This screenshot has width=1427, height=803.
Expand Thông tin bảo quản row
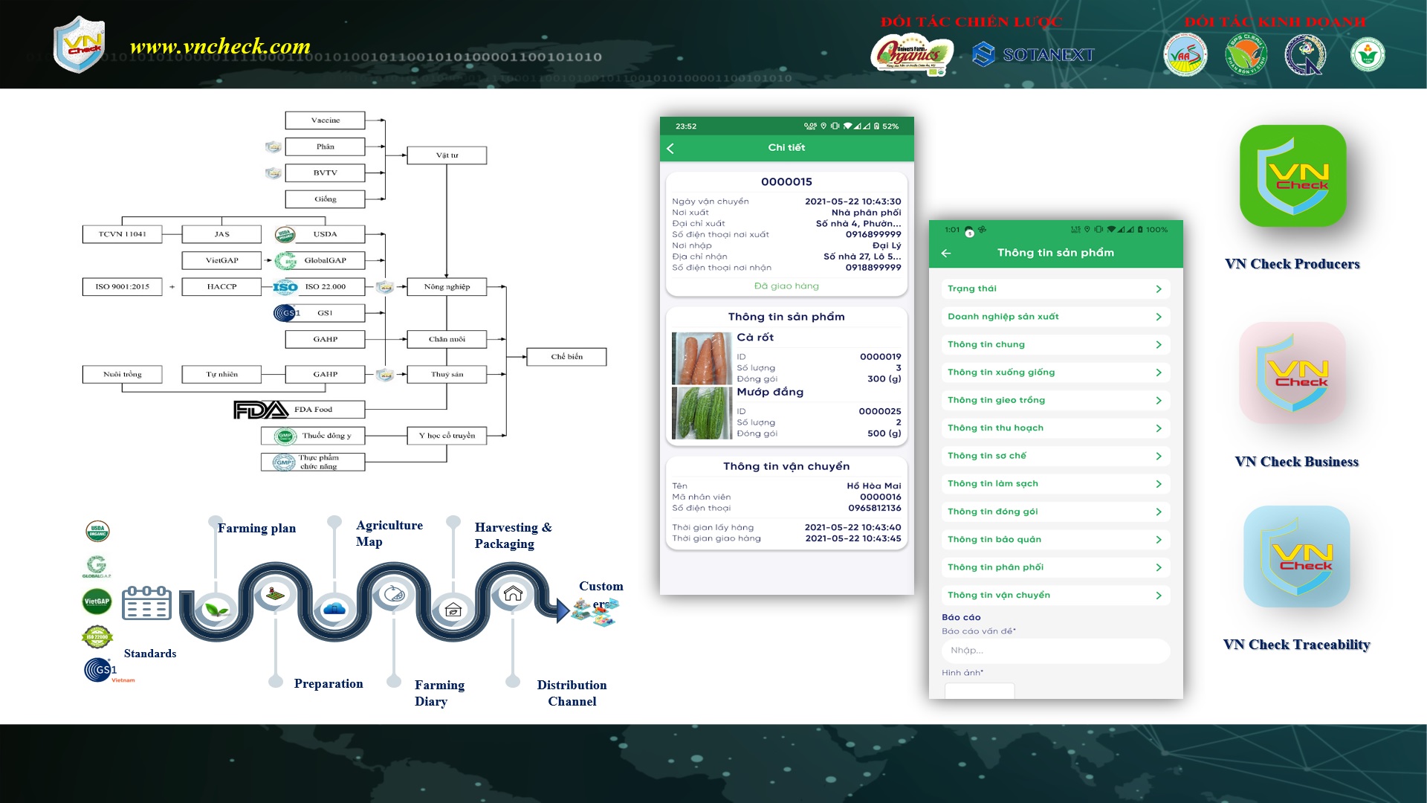[x=1055, y=540]
